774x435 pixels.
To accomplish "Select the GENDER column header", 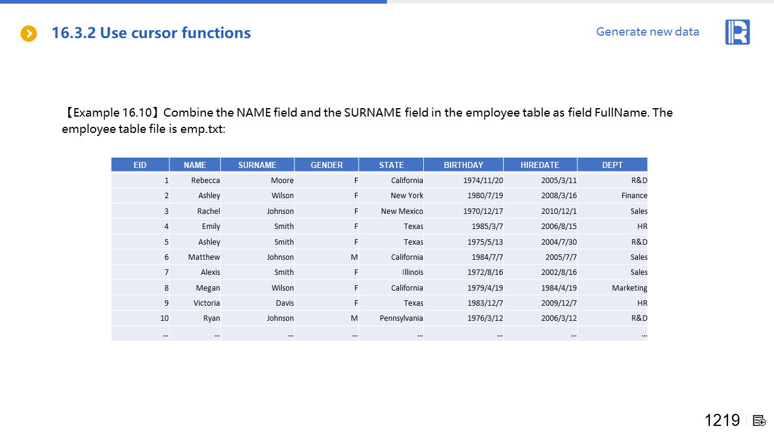I will 327,165.
